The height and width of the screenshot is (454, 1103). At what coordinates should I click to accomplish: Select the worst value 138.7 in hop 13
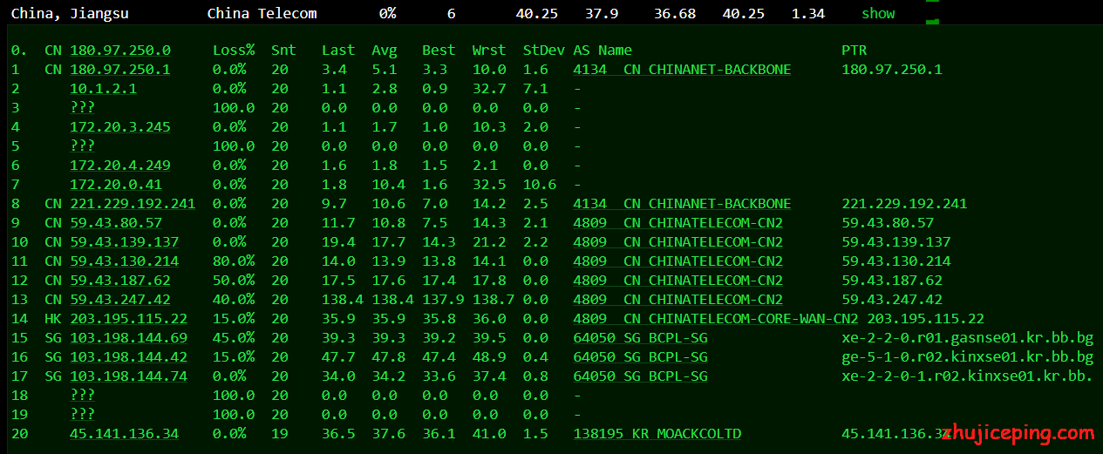(494, 300)
